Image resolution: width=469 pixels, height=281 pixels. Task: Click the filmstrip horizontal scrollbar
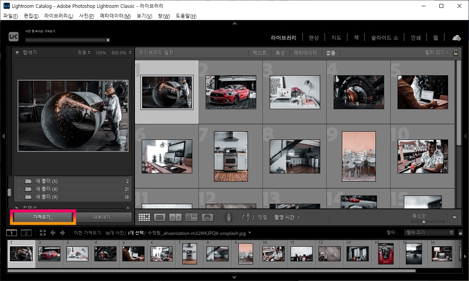pos(211,271)
